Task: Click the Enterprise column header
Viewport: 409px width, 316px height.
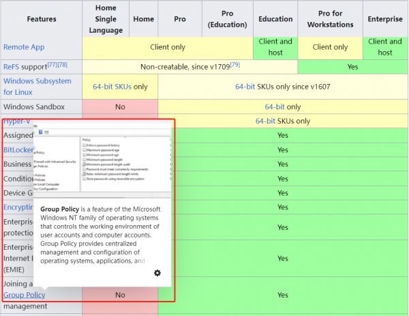Action: [384, 19]
